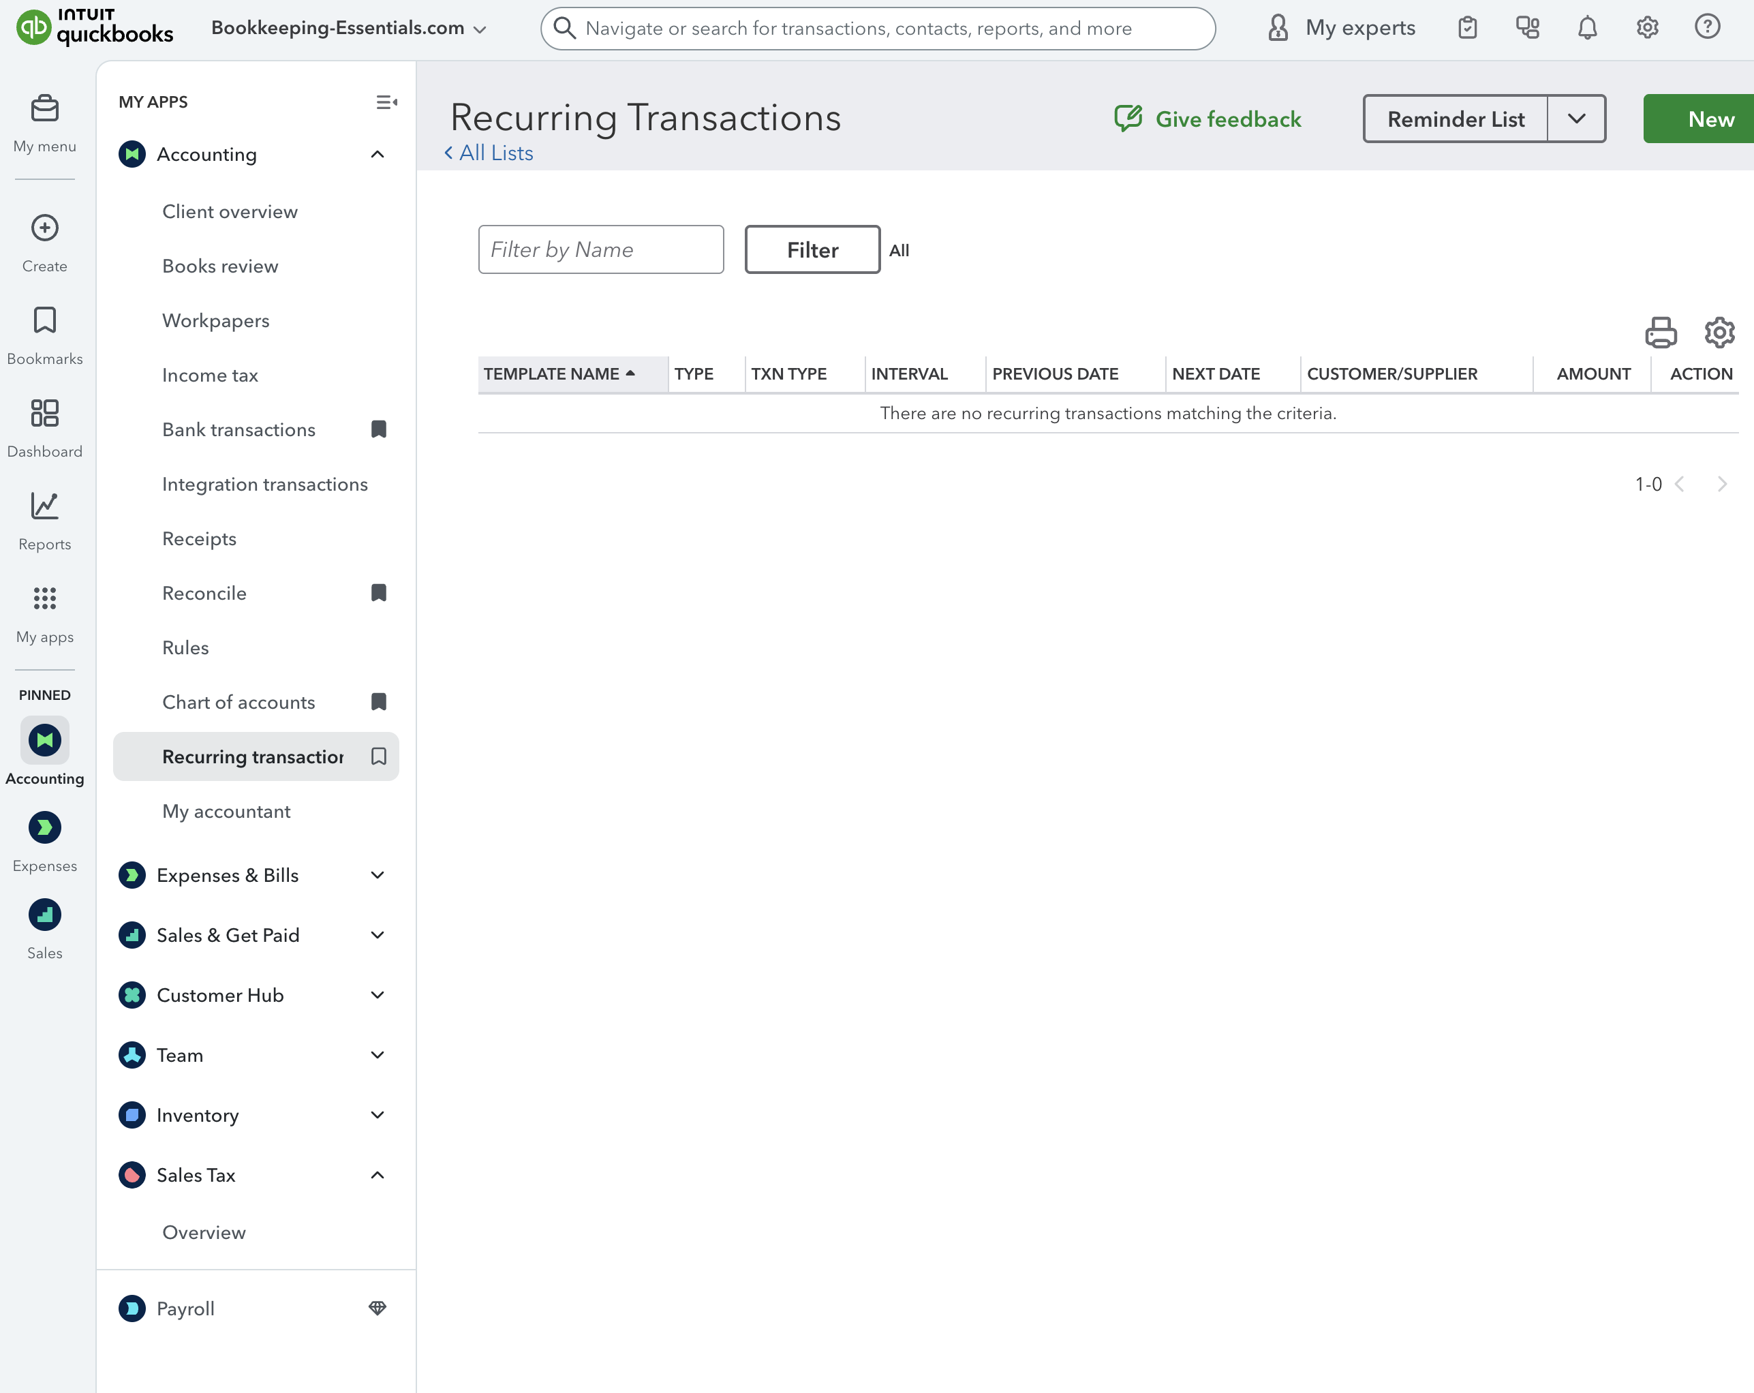Open the table gear settings icon
The height and width of the screenshot is (1393, 1754).
[x=1718, y=332]
